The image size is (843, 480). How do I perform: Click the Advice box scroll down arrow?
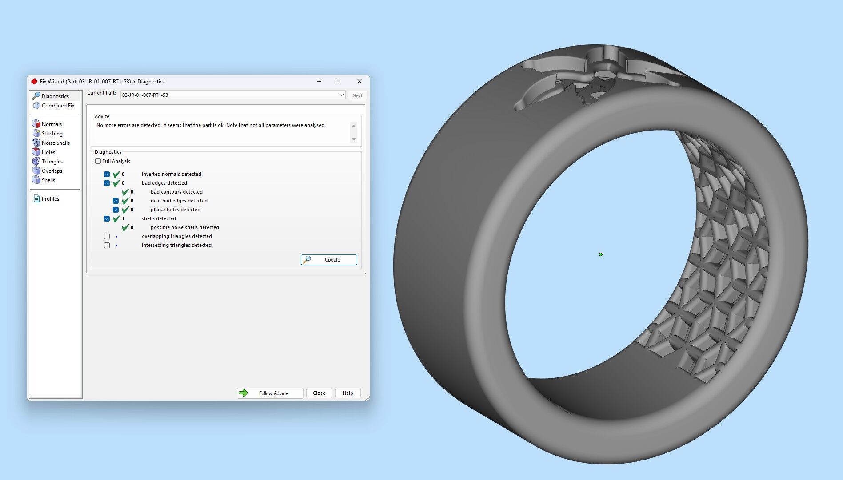(354, 139)
